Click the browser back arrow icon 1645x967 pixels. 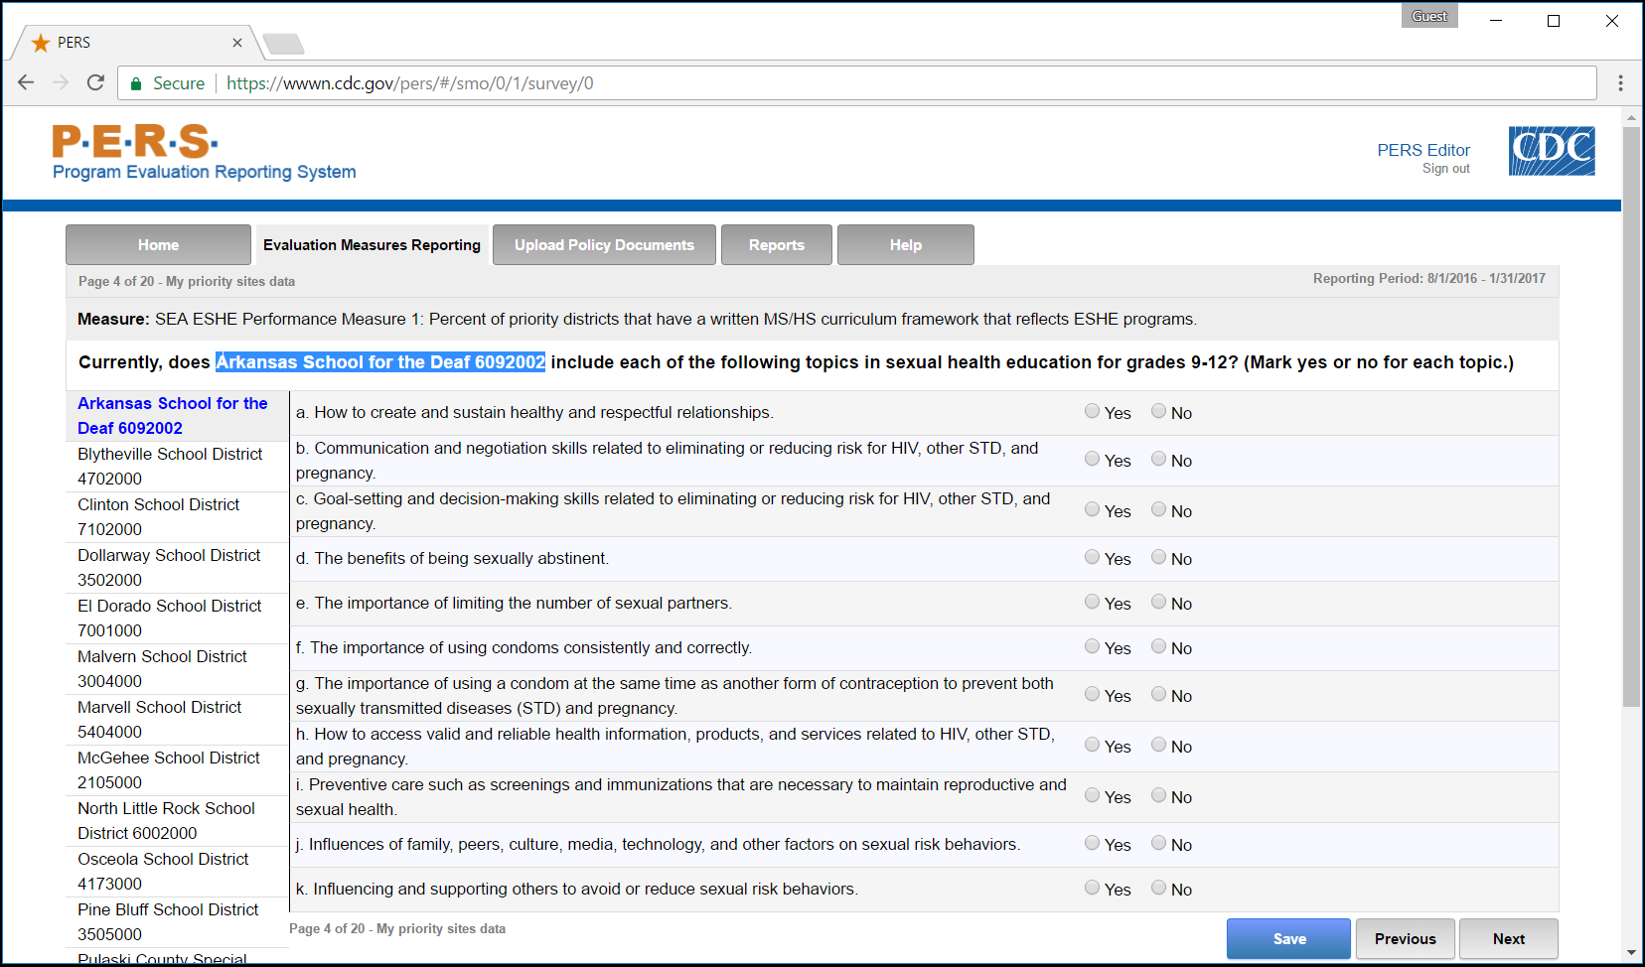coord(26,82)
